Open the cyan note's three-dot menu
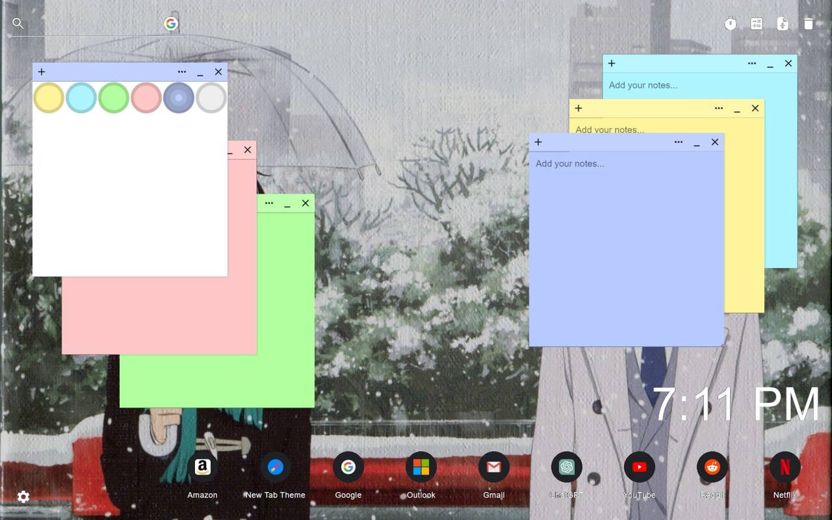 (x=752, y=64)
